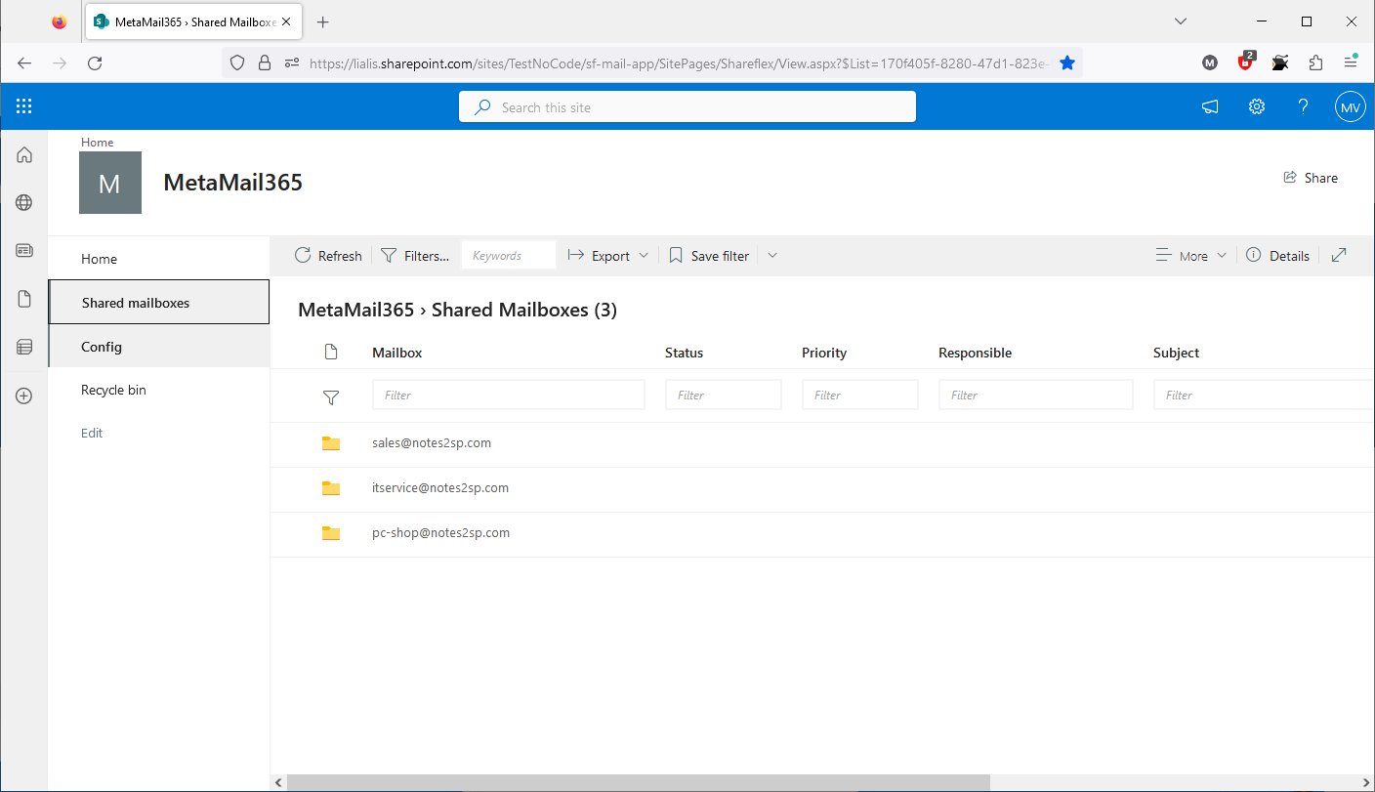This screenshot has height=792, width=1375.
Task: Focus the Status column filter field
Action: click(x=724, y=396)
